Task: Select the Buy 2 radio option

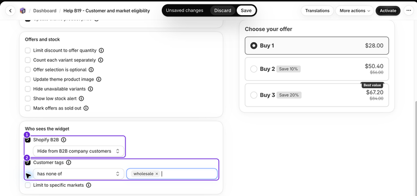Action: pos(254,69)
